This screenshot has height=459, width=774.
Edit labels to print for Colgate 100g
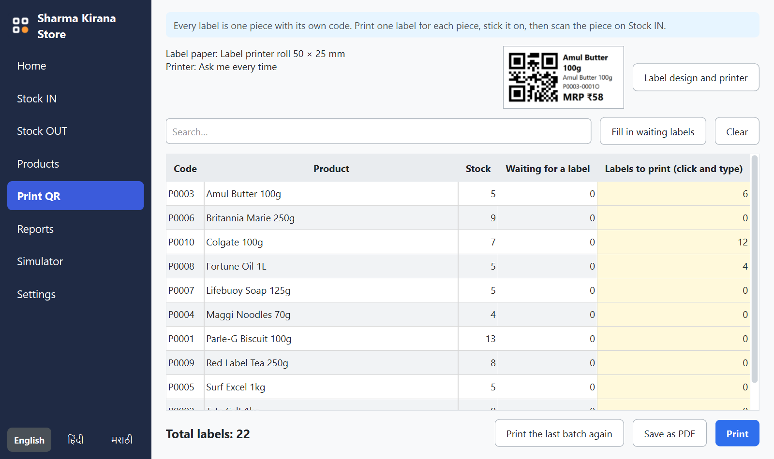point(673,242)
